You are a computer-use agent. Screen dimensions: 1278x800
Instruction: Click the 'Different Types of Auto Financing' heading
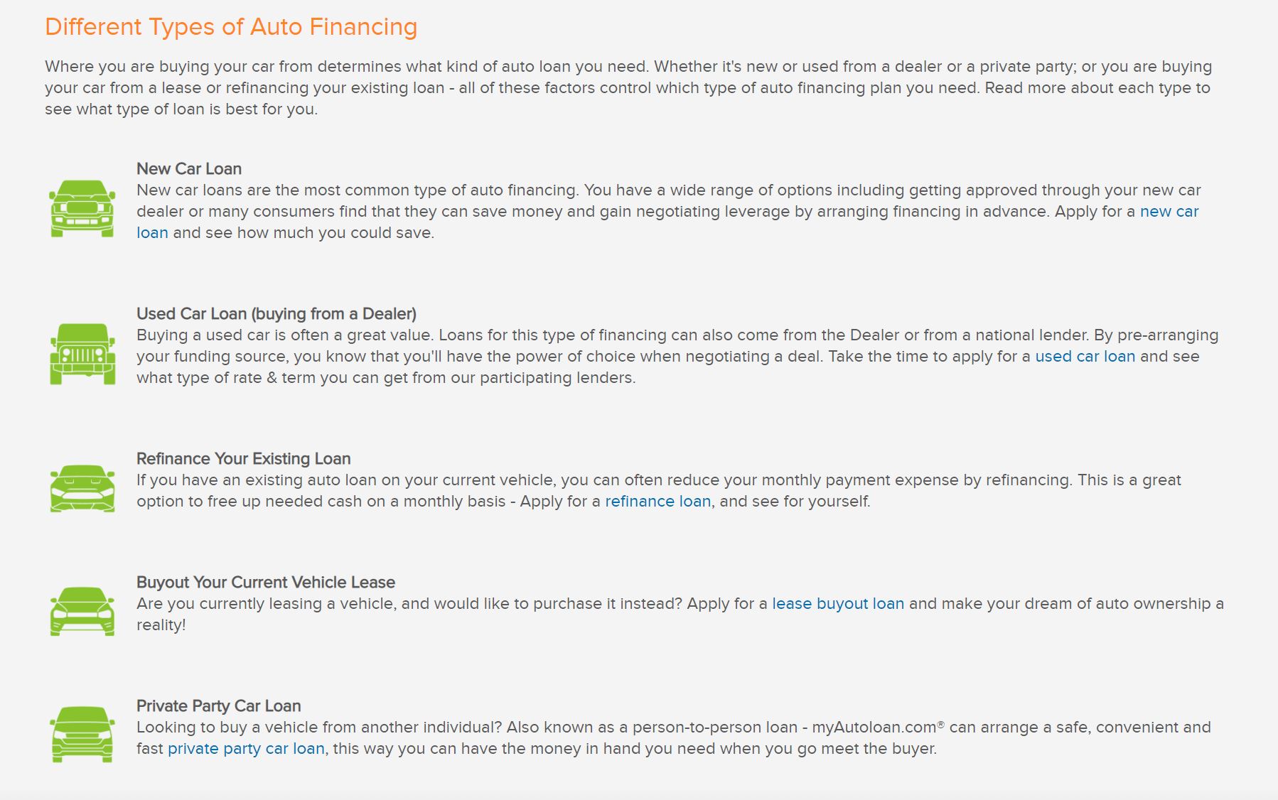(231, 27)
